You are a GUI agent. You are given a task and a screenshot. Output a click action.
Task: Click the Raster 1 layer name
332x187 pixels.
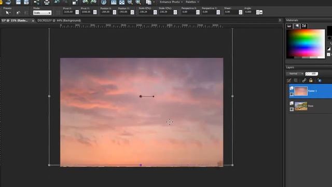click(x=312, y=91)
